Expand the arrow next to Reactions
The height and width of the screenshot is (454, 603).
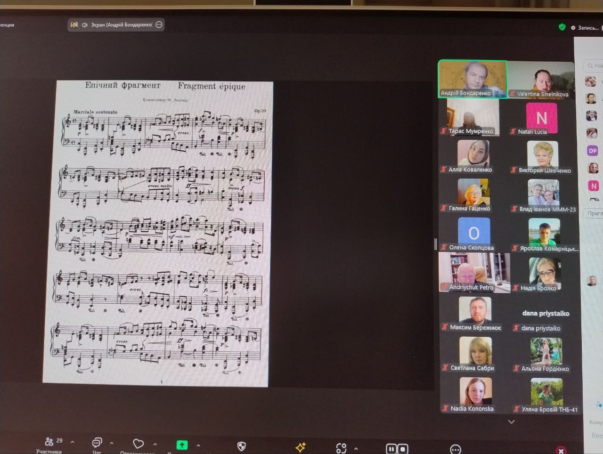coord(155,444)
